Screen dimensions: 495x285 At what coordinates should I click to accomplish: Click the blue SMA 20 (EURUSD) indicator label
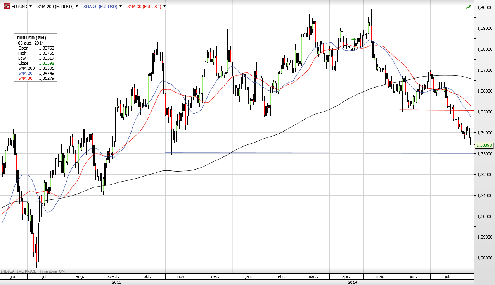[100, 7]
